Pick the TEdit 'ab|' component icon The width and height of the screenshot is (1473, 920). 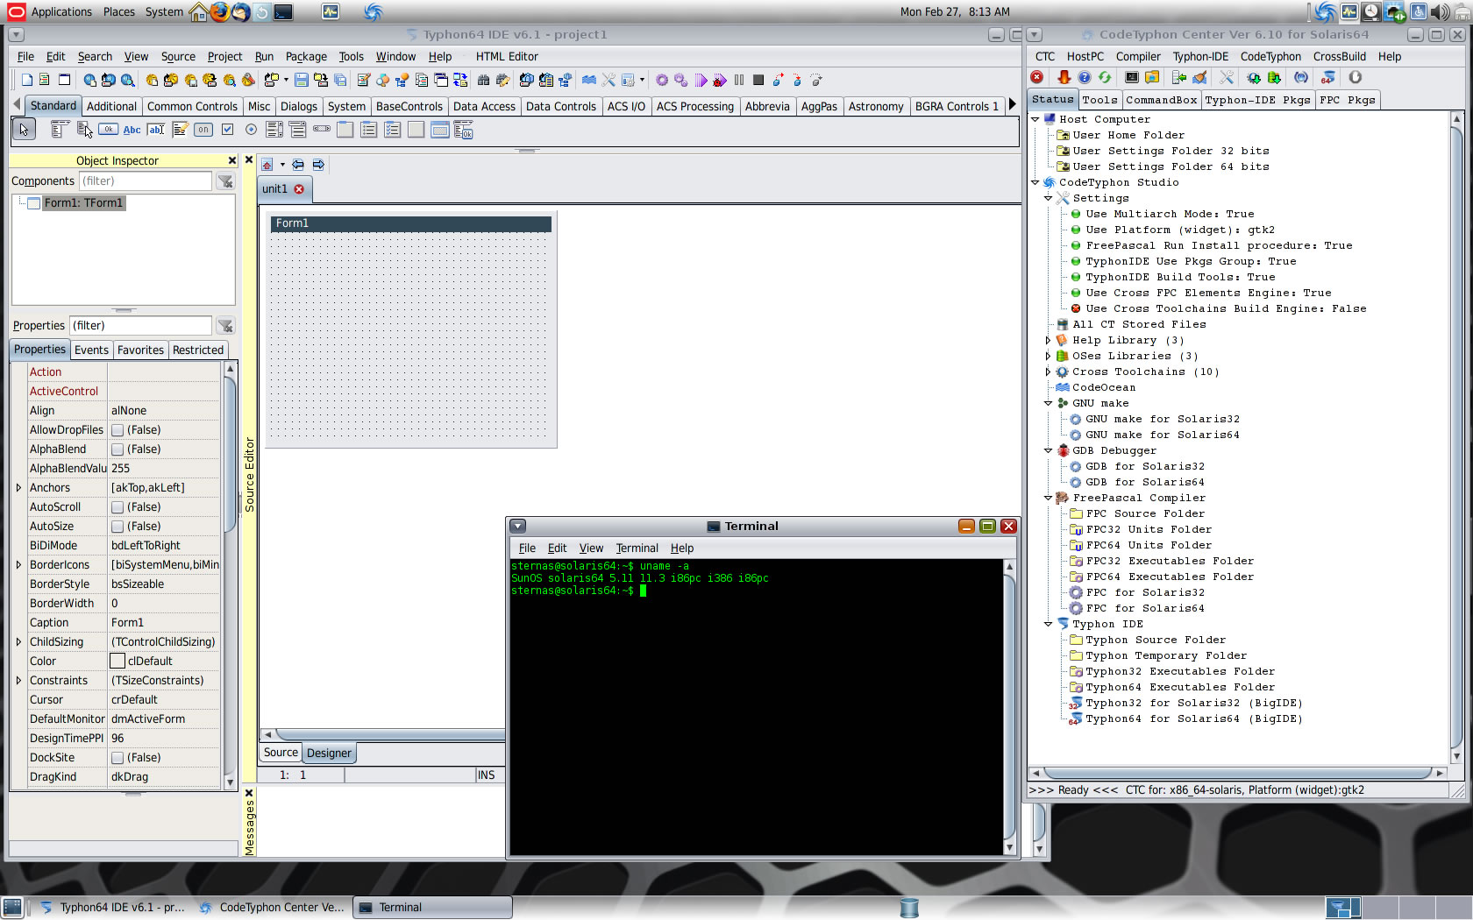[156, 130]
